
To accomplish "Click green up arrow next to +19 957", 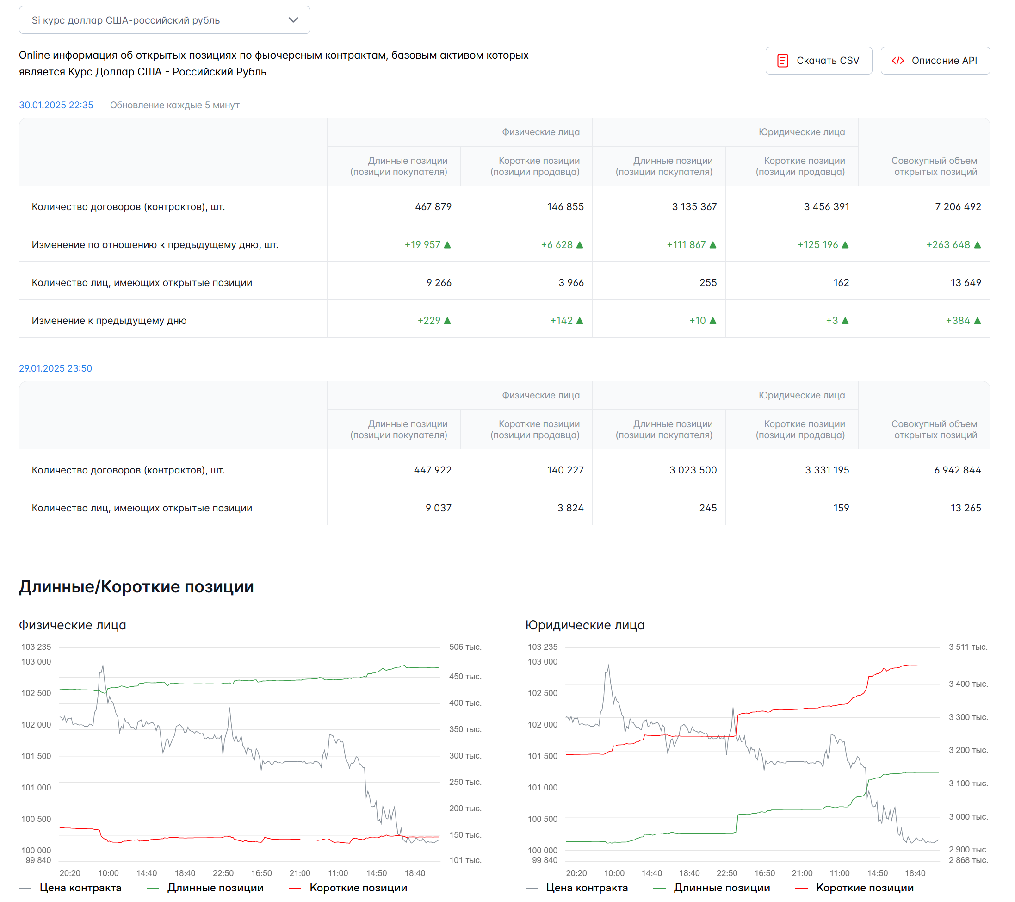I will tap(447, 245).
